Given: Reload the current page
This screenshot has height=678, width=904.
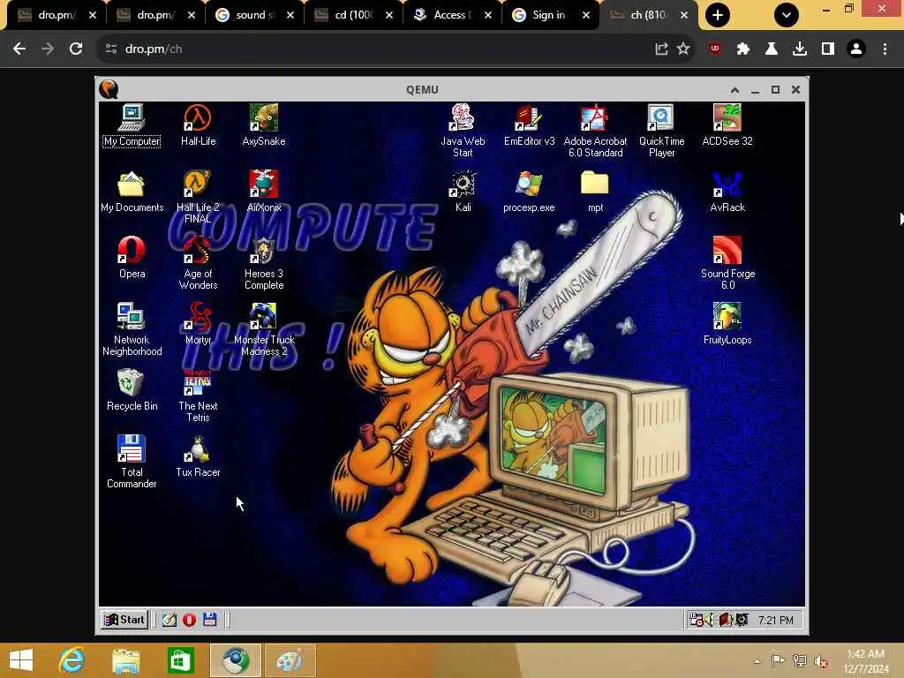Looking at the screenshot, I should [x=76, y=49].
